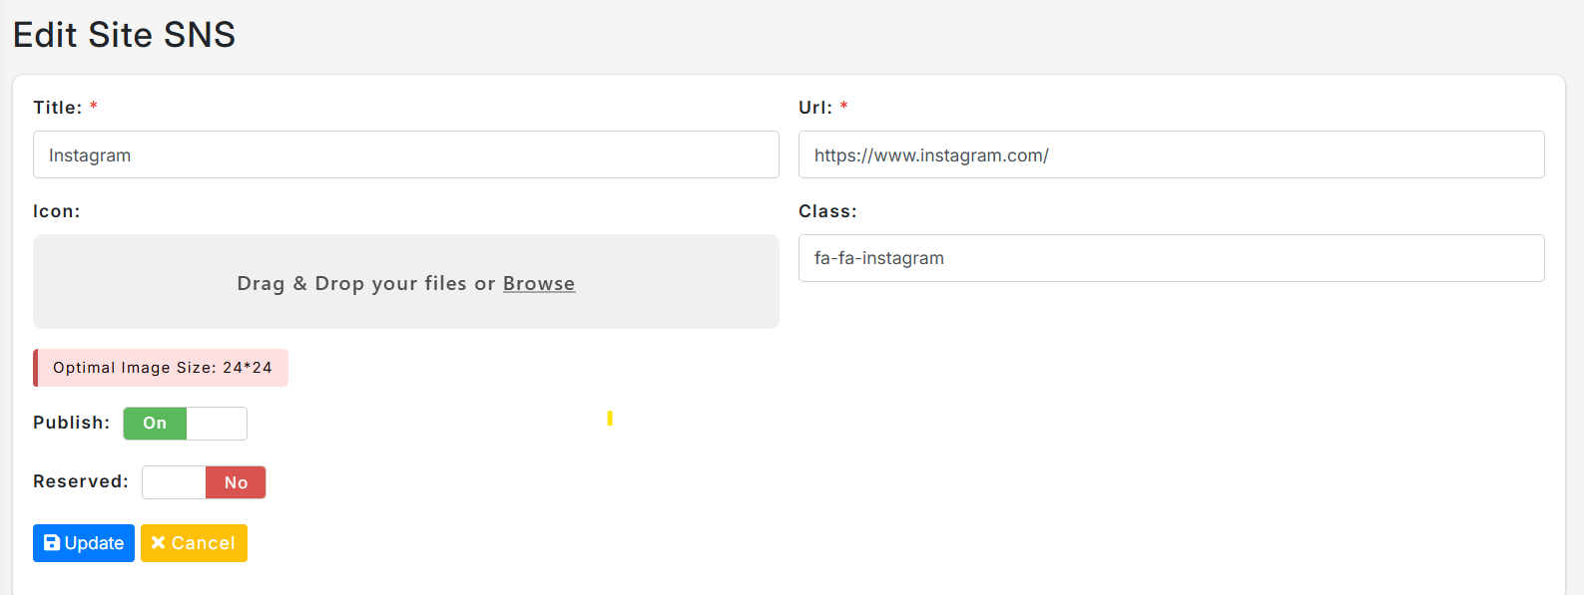Click the Title label
Viewport: 1584px width, 595px height.
click(58, 108)
